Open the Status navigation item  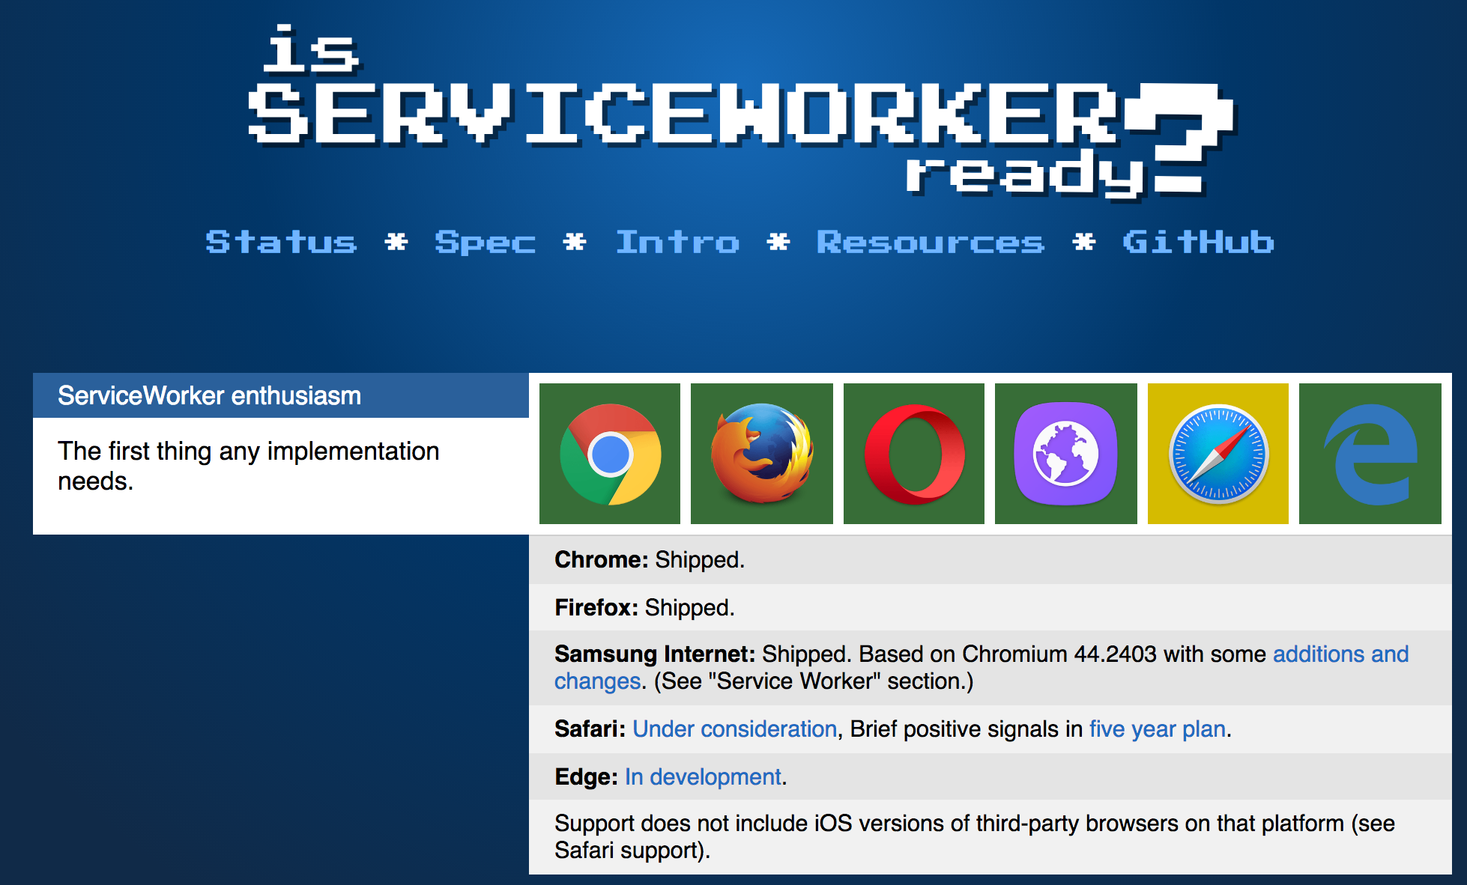(x=281, y=243)
